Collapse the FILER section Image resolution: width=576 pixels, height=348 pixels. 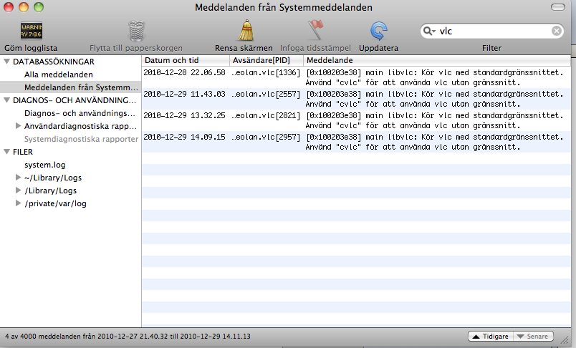6,152
